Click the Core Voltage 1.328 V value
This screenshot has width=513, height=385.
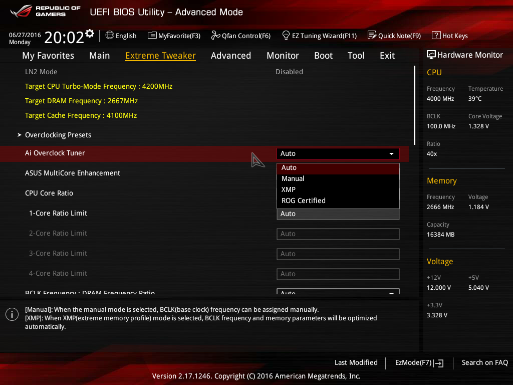[x=478, y=126]
